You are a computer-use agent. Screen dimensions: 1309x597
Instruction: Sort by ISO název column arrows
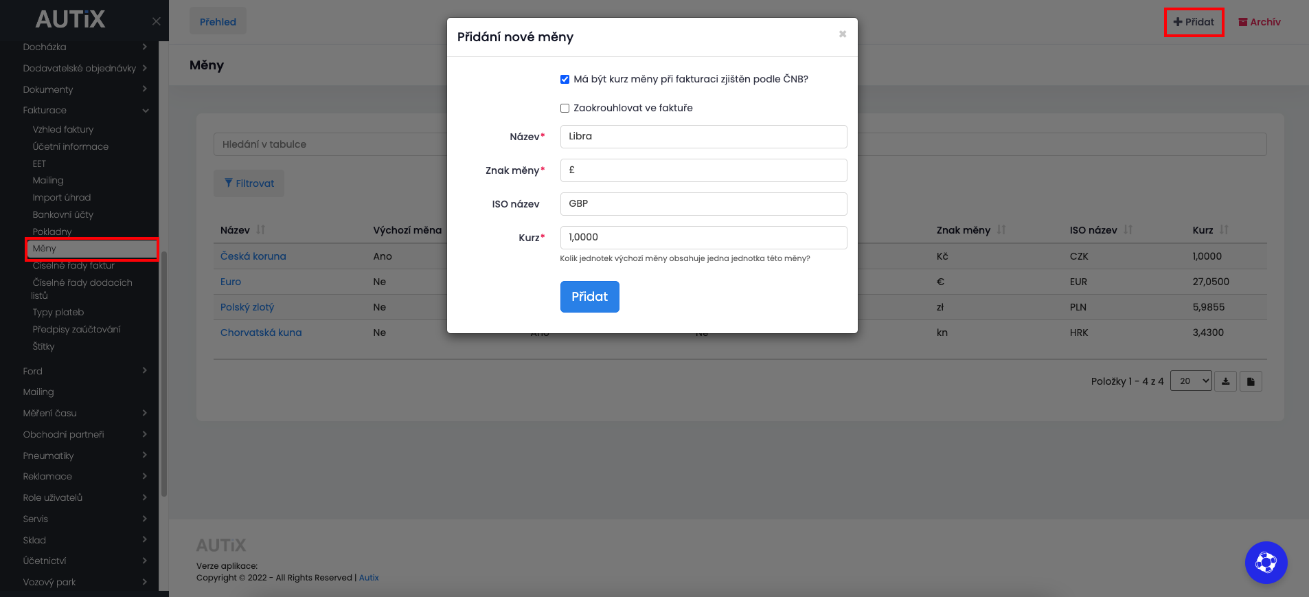1128,230
